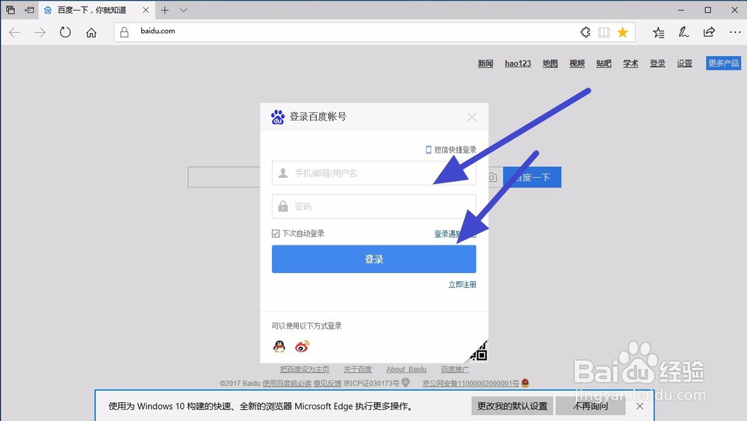Click the About Baidu link
This screenshot has height=421, width=747.
[406, 369]
